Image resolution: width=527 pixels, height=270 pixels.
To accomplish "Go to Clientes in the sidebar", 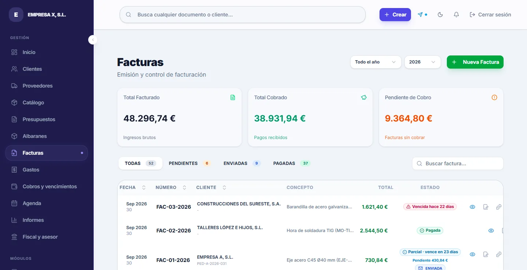I will coord(46,69).
